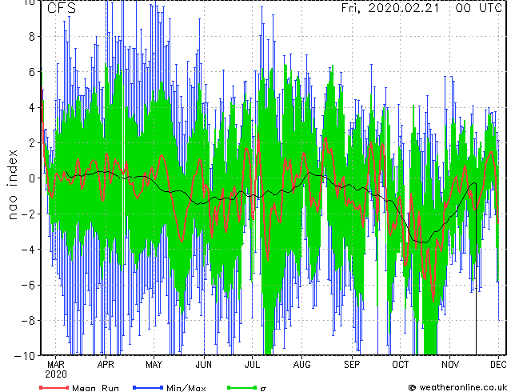Click the Mean Run legend label
The height and width of the screenshot is (392, 507).
tap(95, 388)
